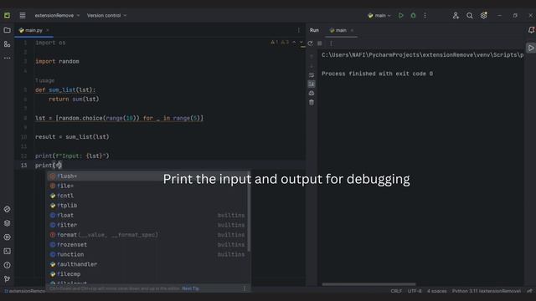This screenshot has height=301, width=536.
Task: Click the Next Tip link
Action: point(190,288)
